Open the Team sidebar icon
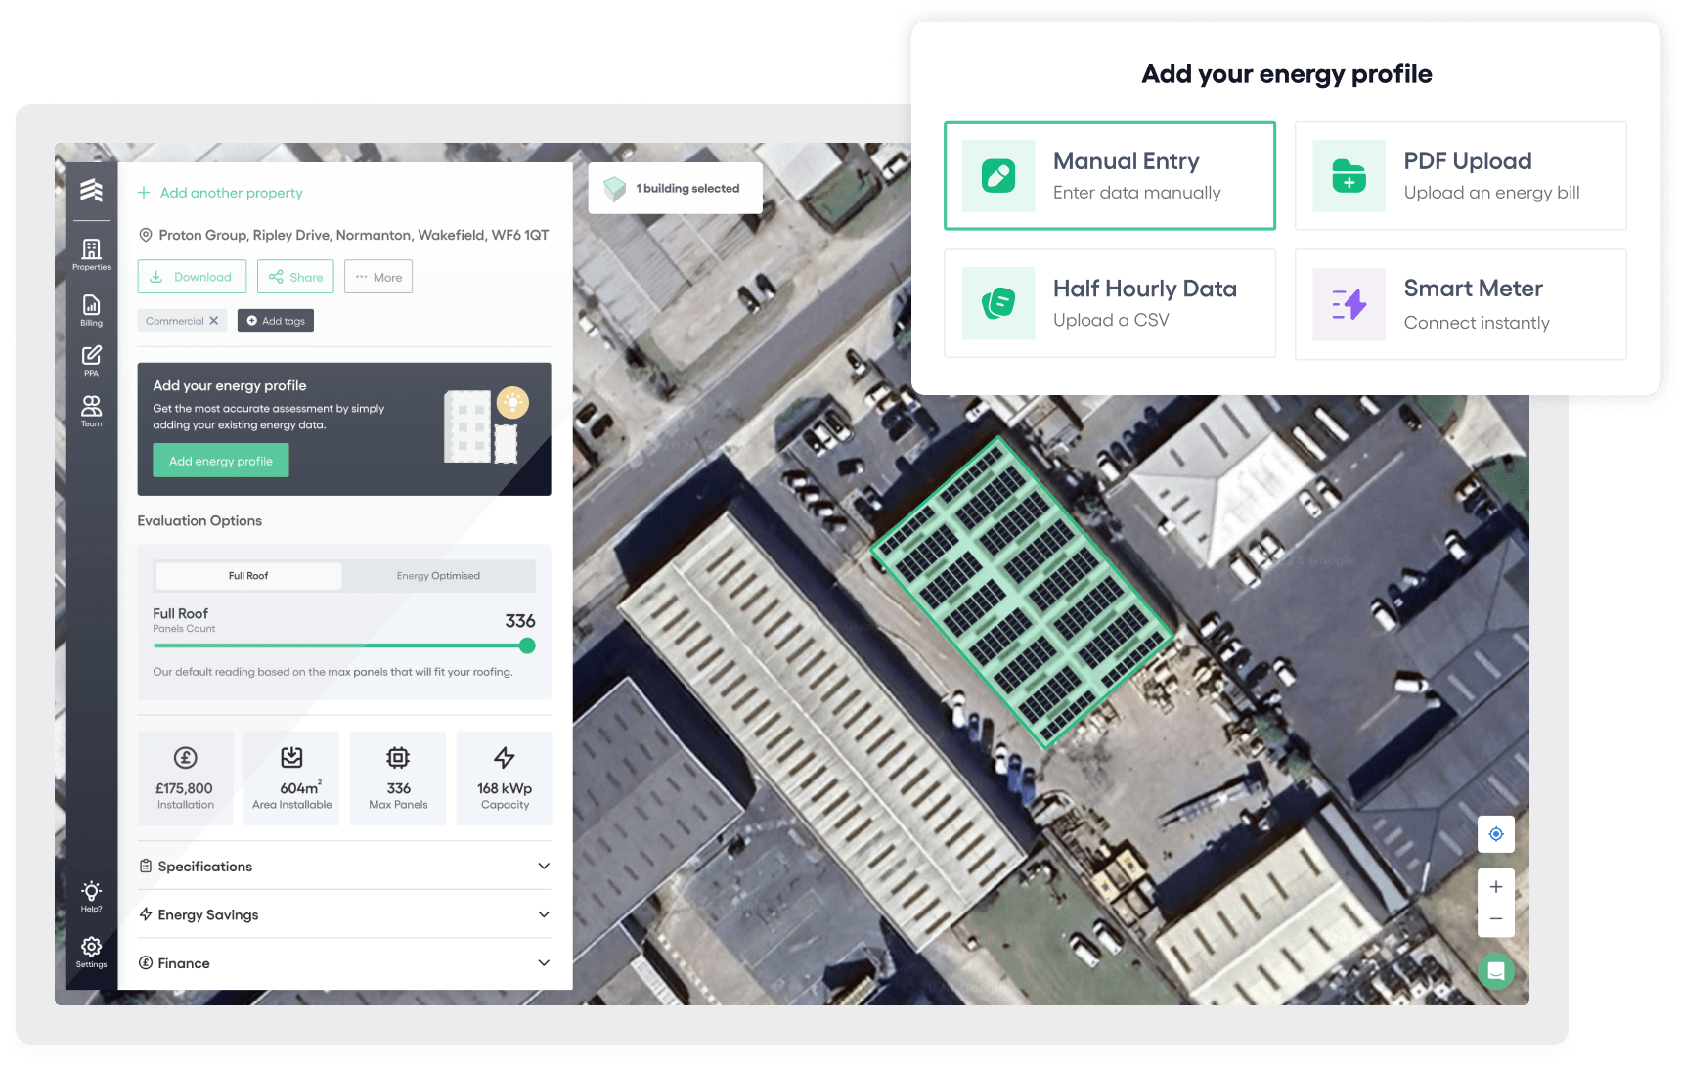The height and width of the screenshot is (1068, 1681). 91,410
